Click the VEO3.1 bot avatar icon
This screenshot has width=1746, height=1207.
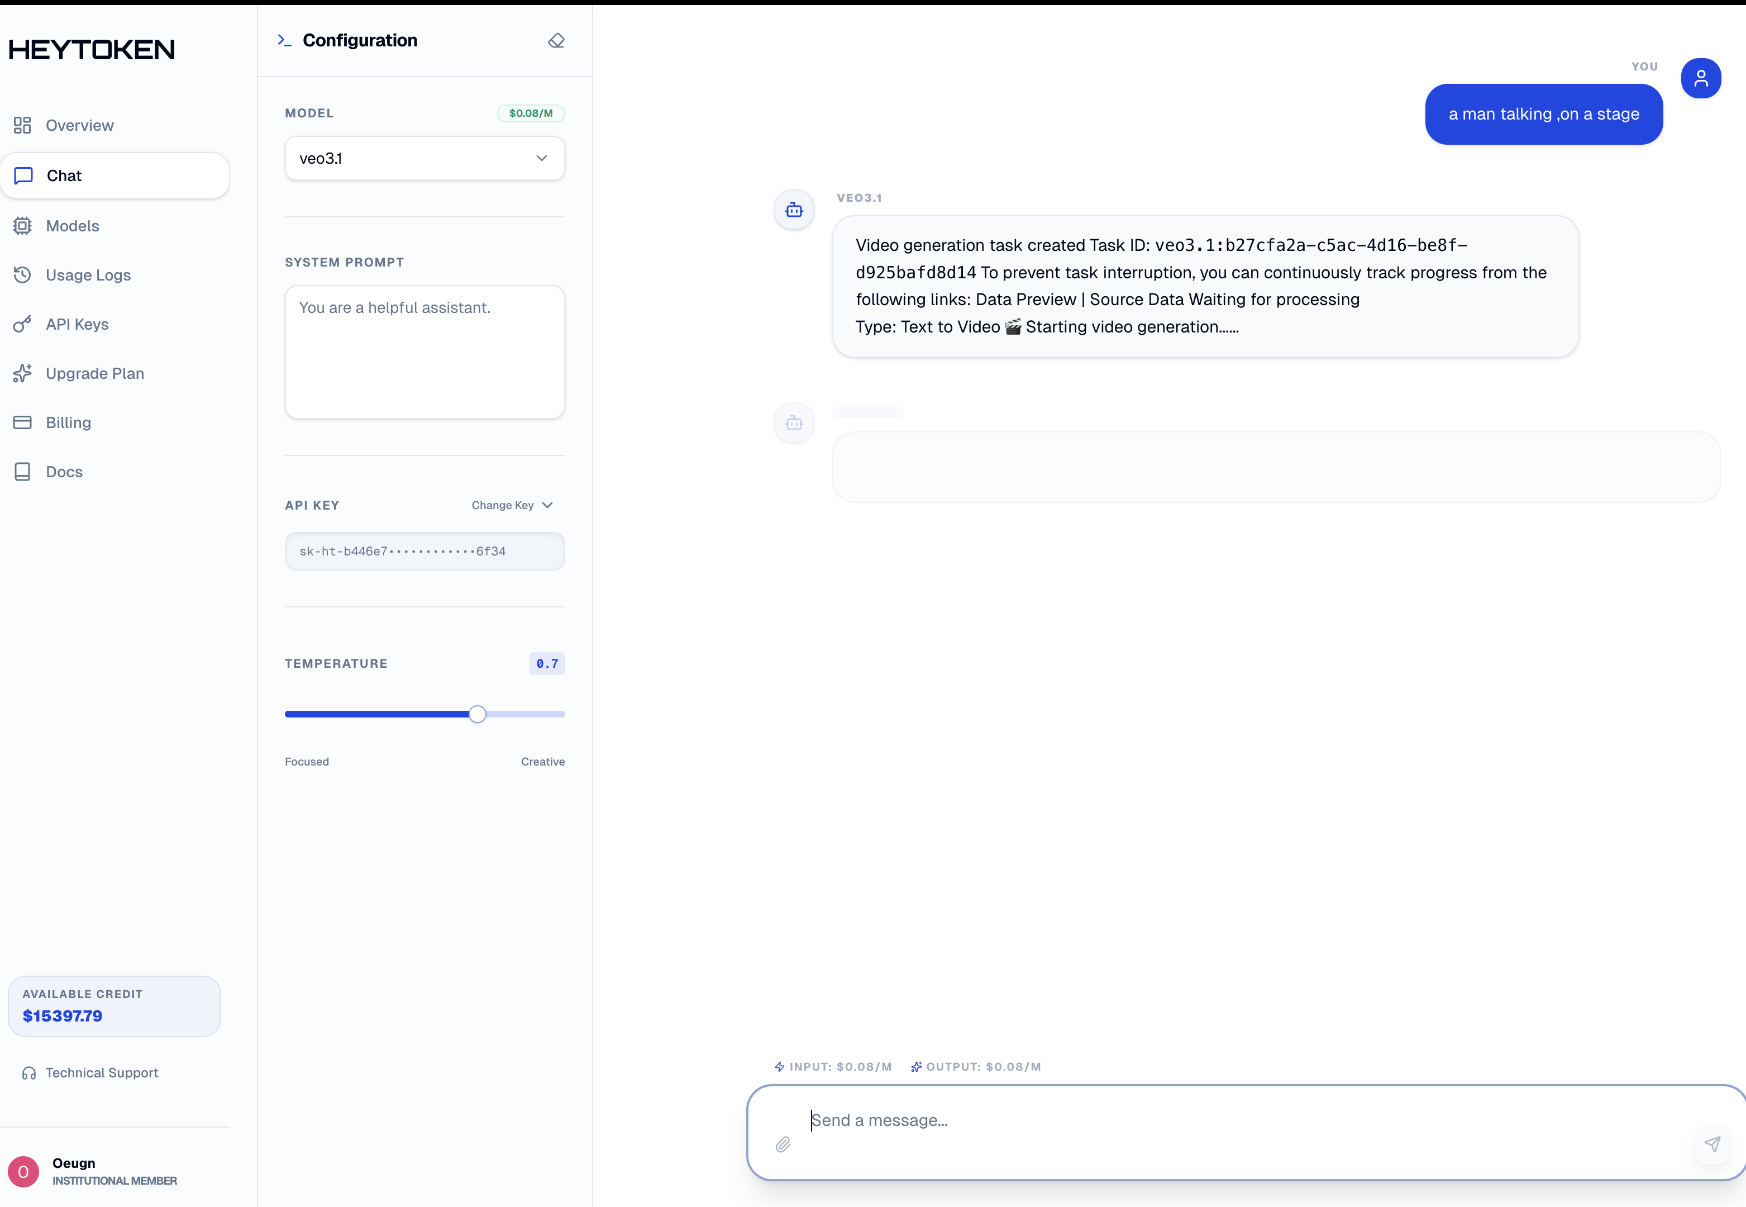click(x=794, y=210)
